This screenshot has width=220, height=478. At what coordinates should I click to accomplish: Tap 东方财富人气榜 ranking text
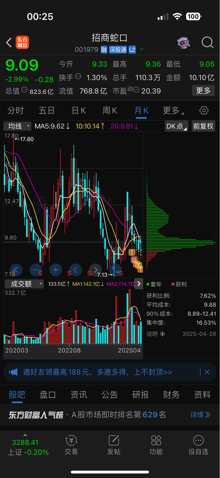coord(36,415)
